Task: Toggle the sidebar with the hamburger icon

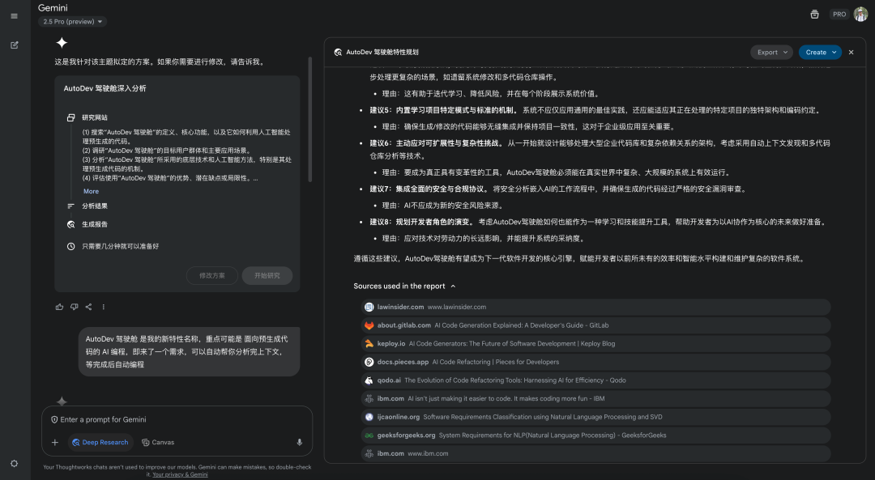Action: (14, 16)
